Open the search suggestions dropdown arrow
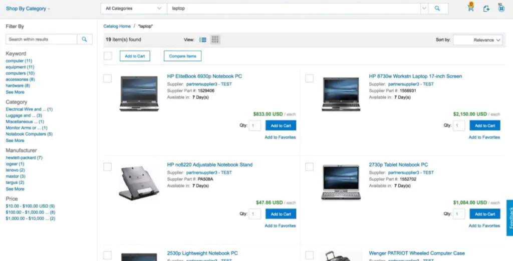The width and height of the screenshot is (513, 261). (x=424, y=8)
